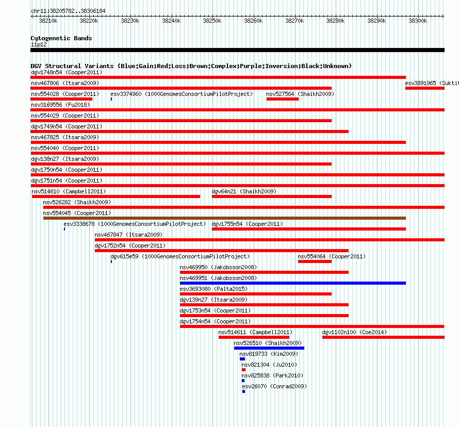Screen dimensions: 459x427
Task: Click the Cytogenetic Bands track title
Action: (x=61, y=38)
